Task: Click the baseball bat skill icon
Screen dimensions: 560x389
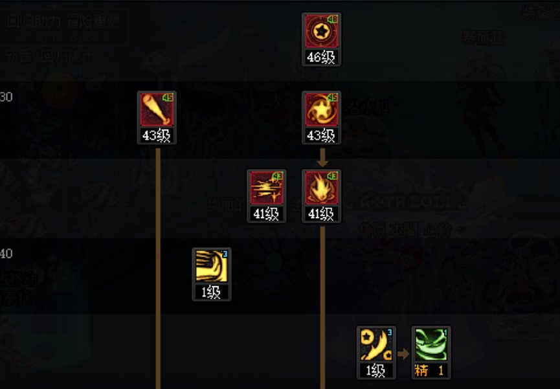Action: (157, 109)
